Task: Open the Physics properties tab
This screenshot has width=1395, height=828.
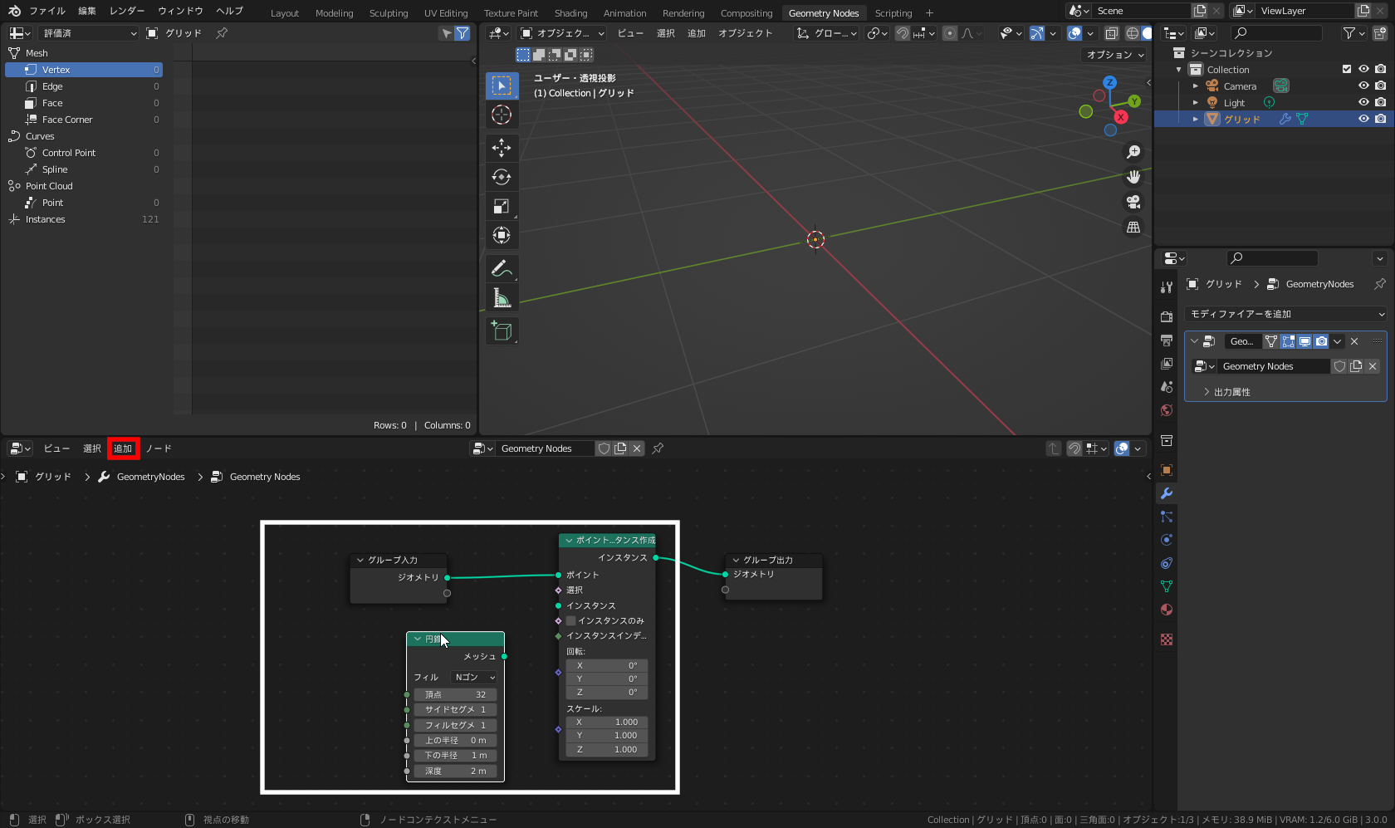Action: coord(1167,540)
